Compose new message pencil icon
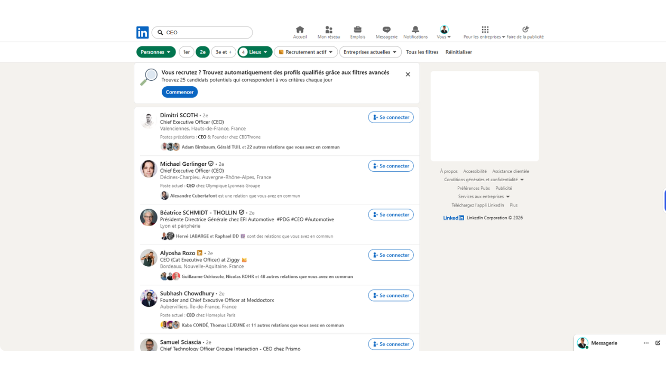The height and width of the screenshot is (374, 666). click(658, 343)
